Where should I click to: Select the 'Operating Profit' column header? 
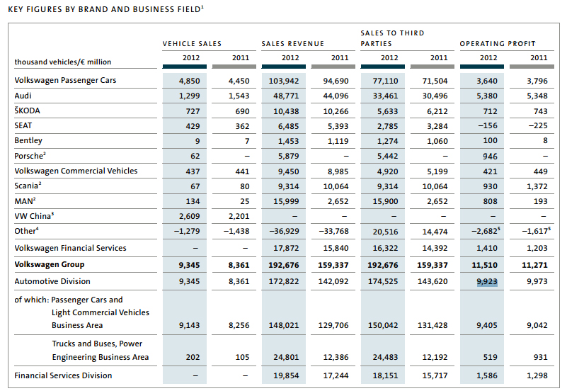pos(497,44)
